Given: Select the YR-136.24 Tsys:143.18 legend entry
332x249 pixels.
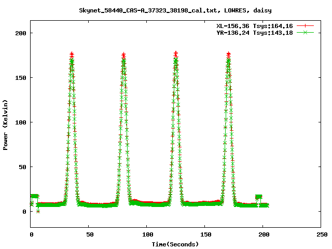Looking at the screenshot, I should [x=255, y=33].
